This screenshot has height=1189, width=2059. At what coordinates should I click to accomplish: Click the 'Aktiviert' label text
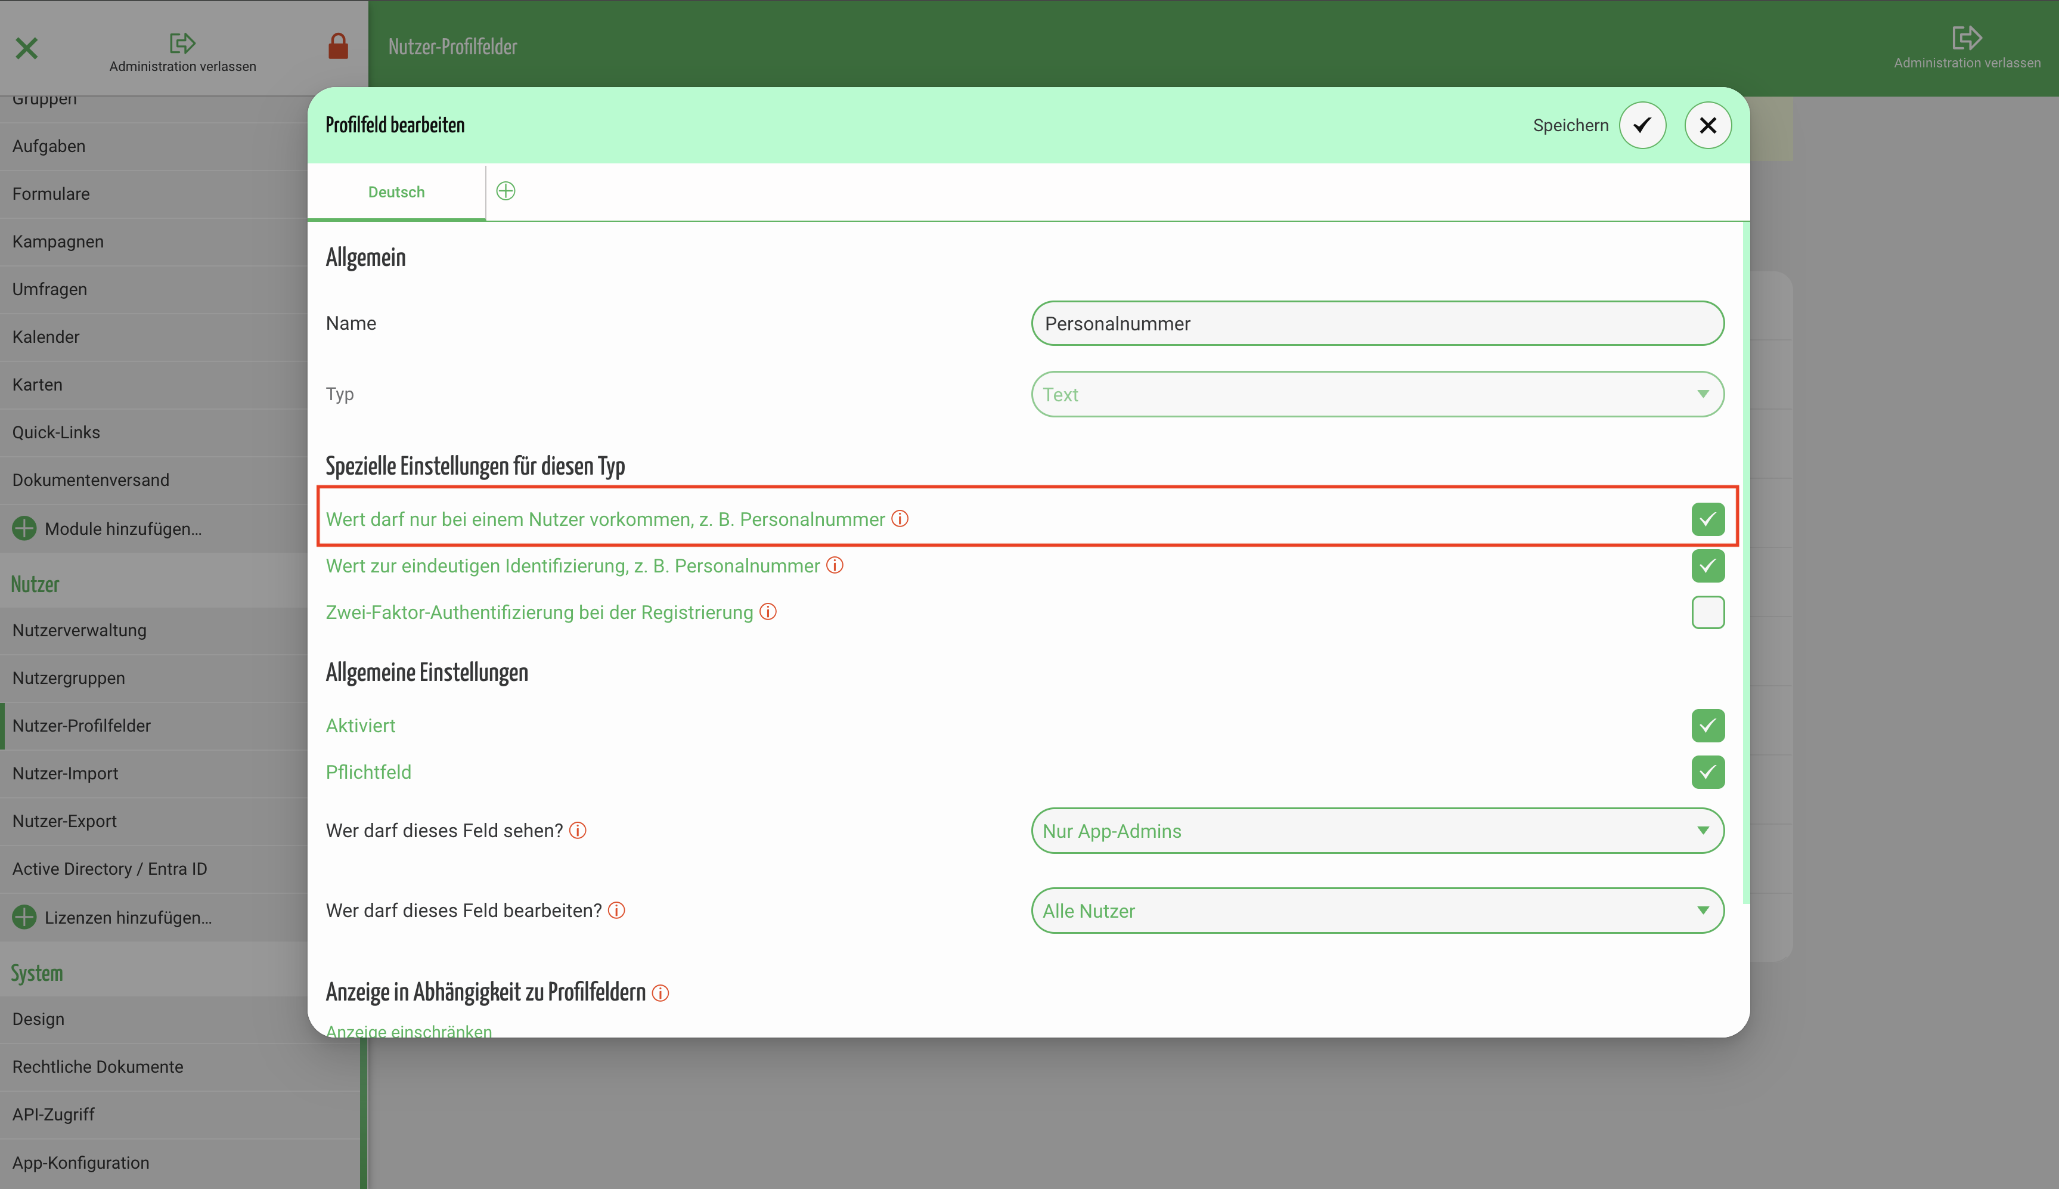tap(360, 726)
